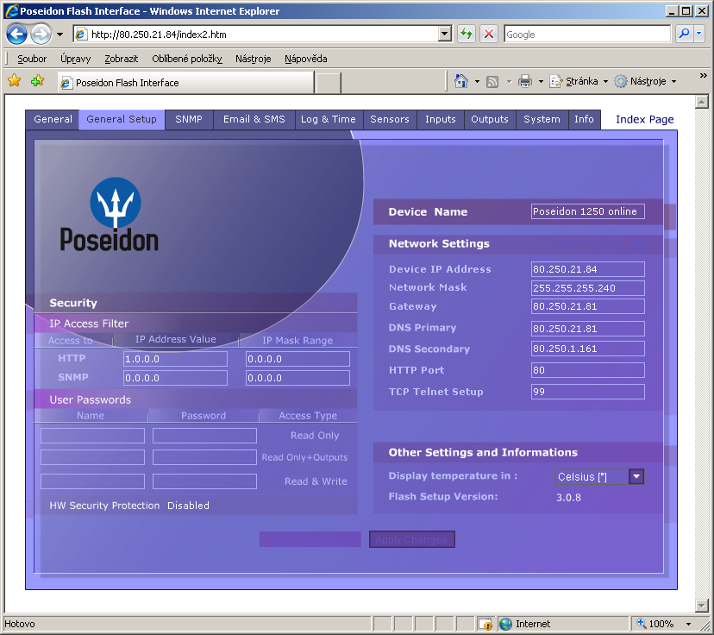Click the Print printer icon
The image size is (714, 635).
(x=525, y=81)
